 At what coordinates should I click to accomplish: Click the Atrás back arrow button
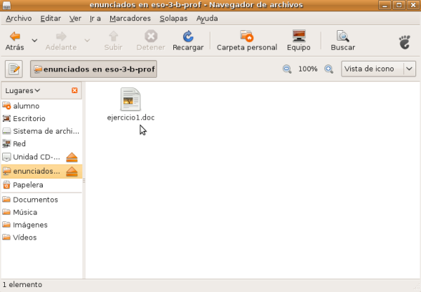14,40
